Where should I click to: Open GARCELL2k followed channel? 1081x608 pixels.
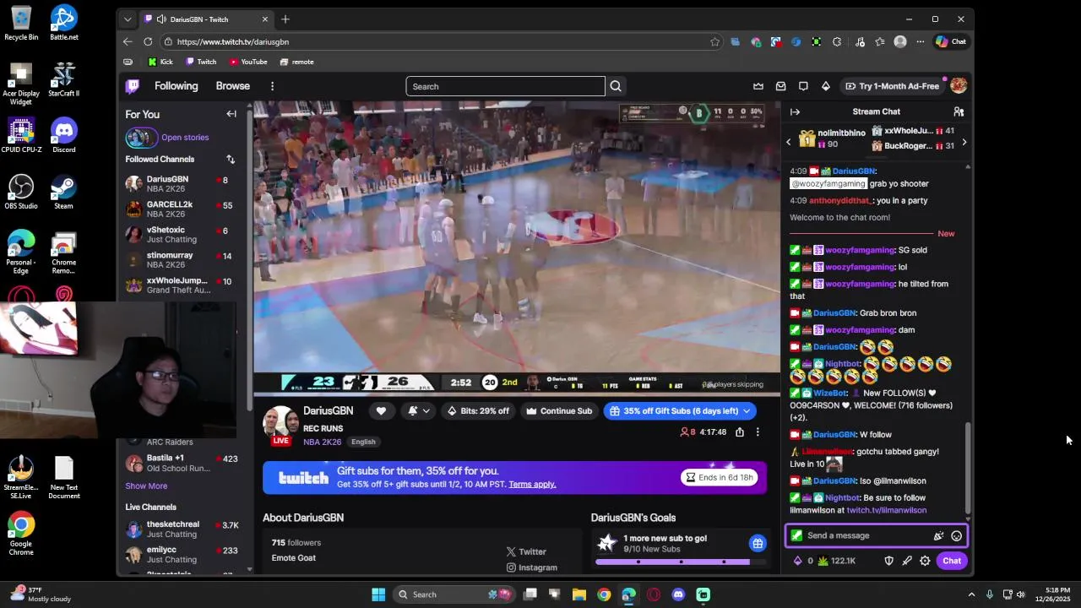pyautogui.click(x=179, y=209)
